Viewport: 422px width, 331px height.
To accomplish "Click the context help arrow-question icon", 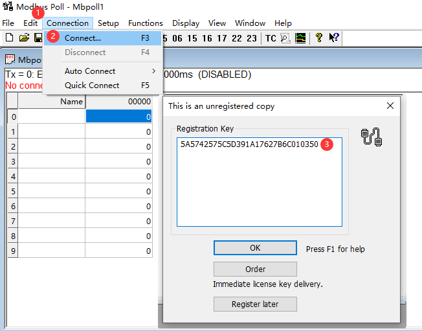I will pos(334,38).
